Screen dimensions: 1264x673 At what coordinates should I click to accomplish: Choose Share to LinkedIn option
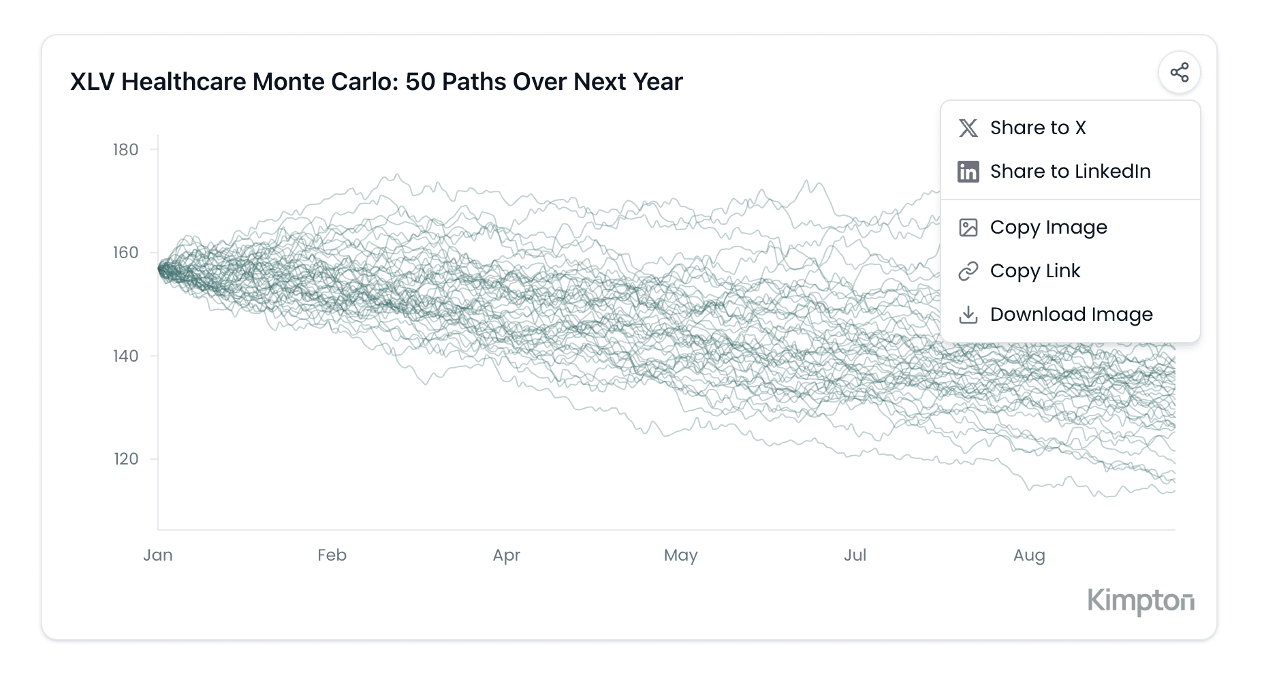pyautogui.click(x=1070, y=172)
